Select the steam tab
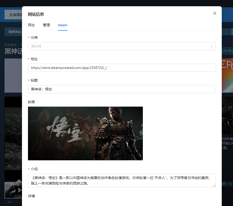The height and width of the screenshot is (206, 233). [x=62, y=25]
